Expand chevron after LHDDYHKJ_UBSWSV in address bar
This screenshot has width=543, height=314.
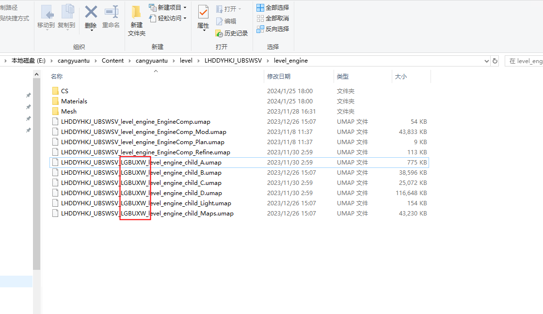(x=268, y=61)
